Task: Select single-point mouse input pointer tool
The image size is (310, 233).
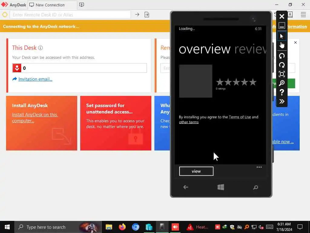Action: pos(282,36)
